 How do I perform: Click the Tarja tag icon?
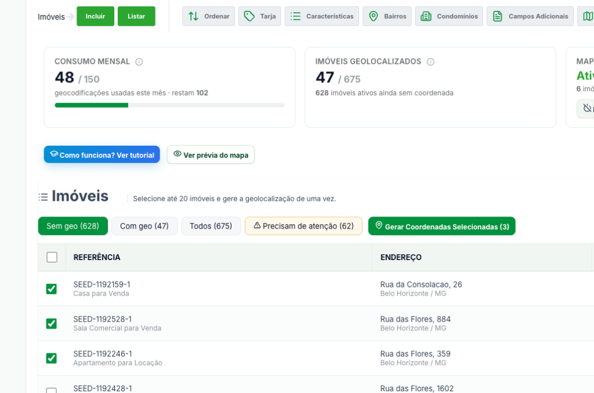tap(249, 16)
